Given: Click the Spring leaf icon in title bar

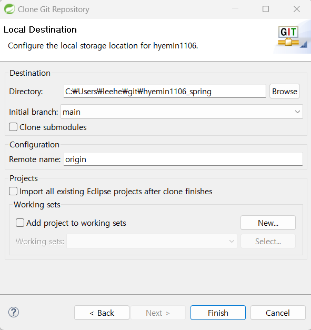Looking at the screenshot, I should pos(9,9).
